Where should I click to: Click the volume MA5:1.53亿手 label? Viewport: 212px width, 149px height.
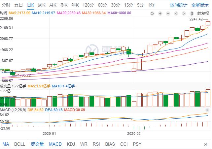coord(39,86)
